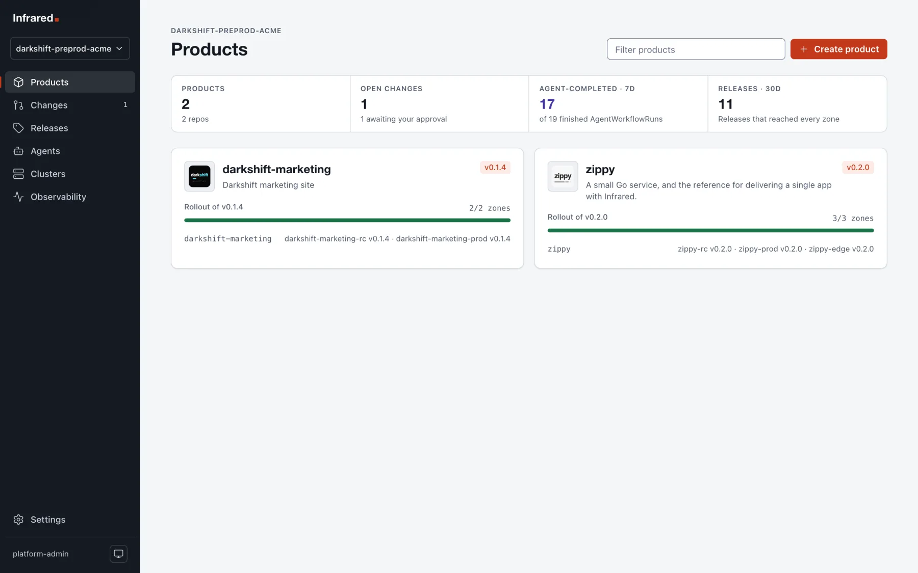Click the v0.1.4 version badge
Viewport: 918px width, 573px height.
point(495,167)
